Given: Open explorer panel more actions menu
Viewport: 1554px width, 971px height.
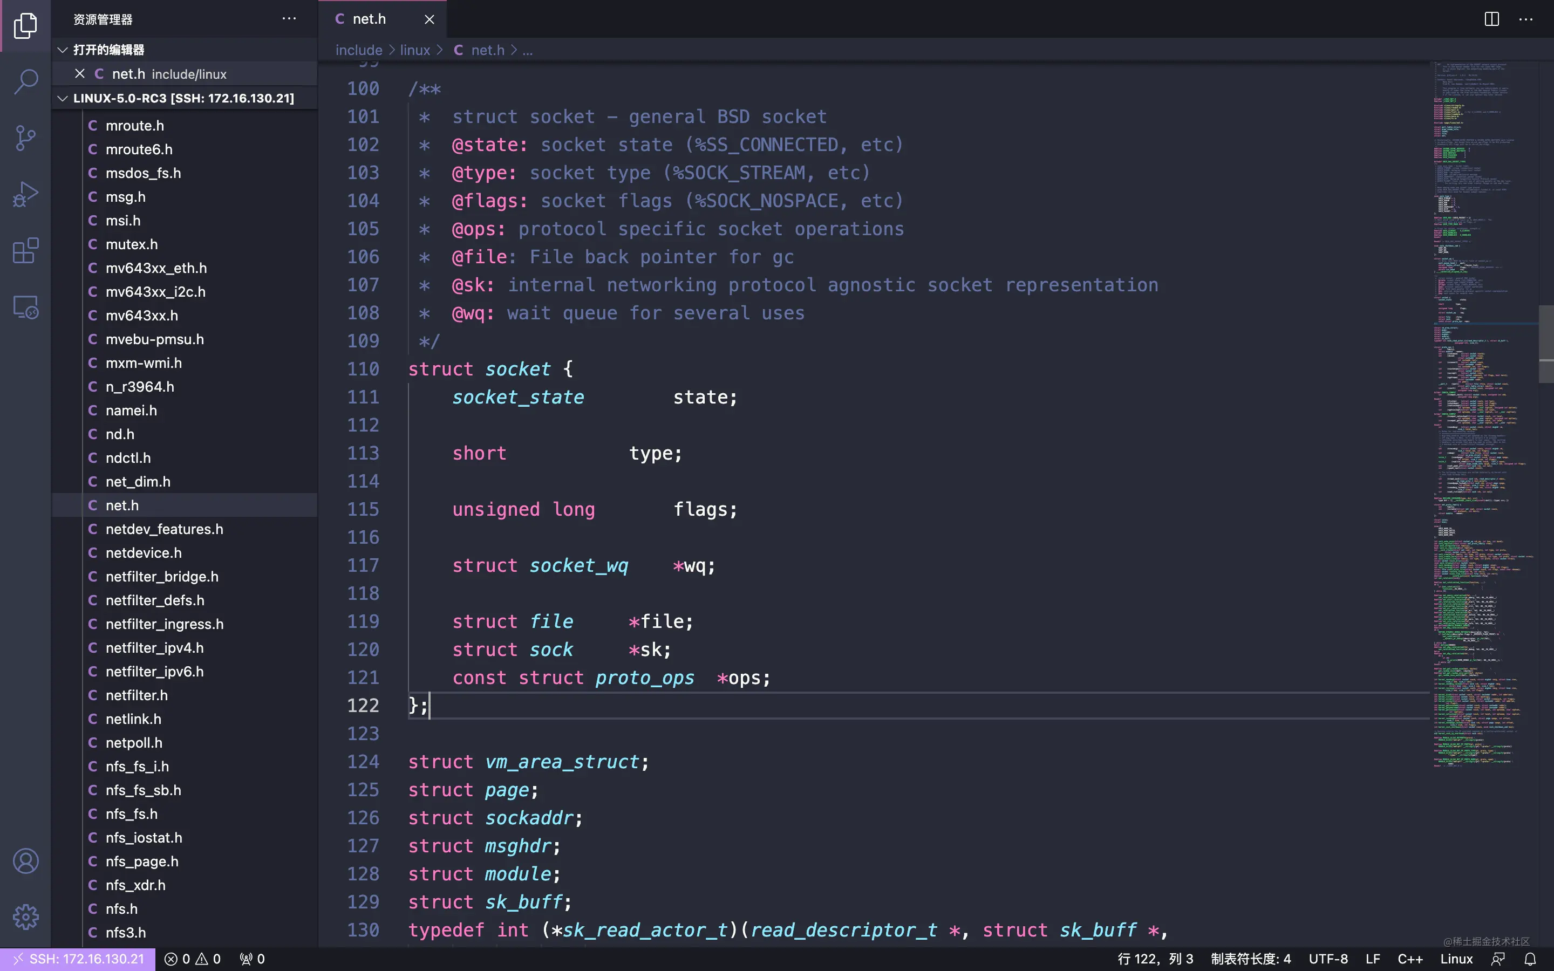Looking at the screenshot, I should (x=289, y=19).
